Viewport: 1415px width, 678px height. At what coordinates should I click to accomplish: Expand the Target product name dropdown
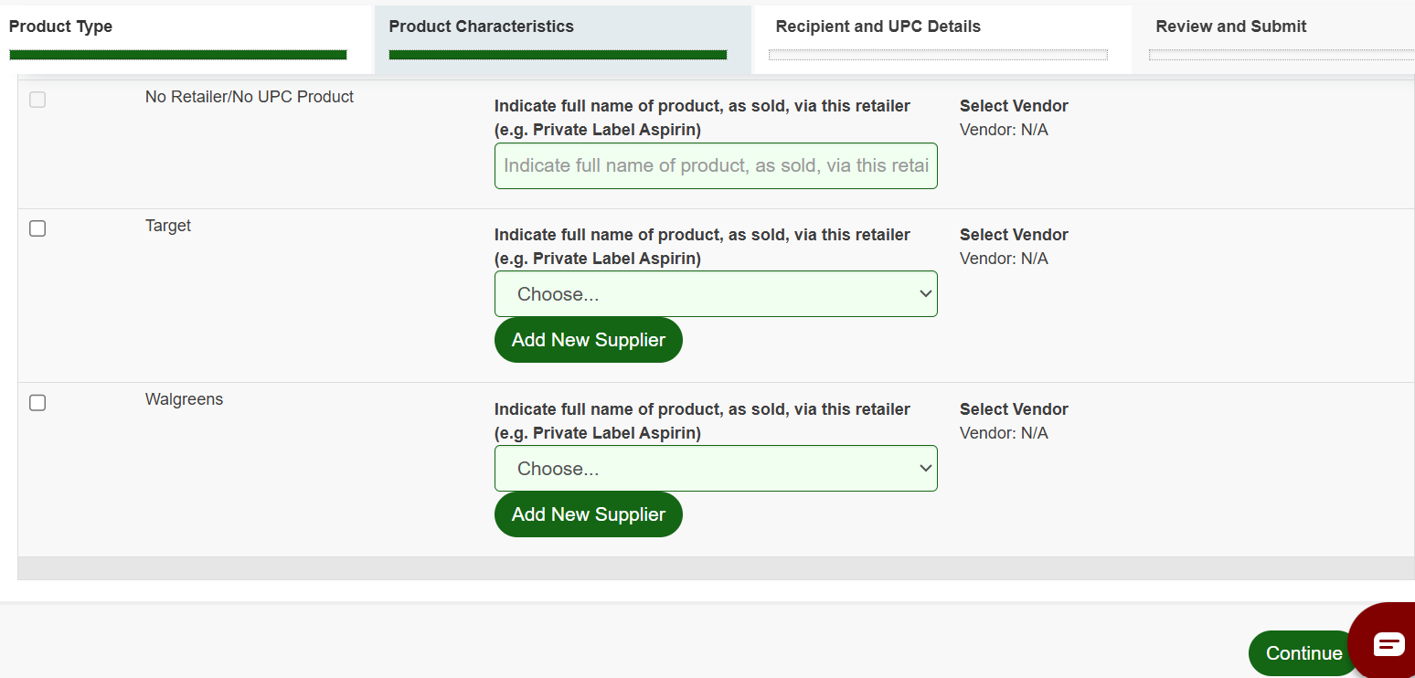[716, 294]
